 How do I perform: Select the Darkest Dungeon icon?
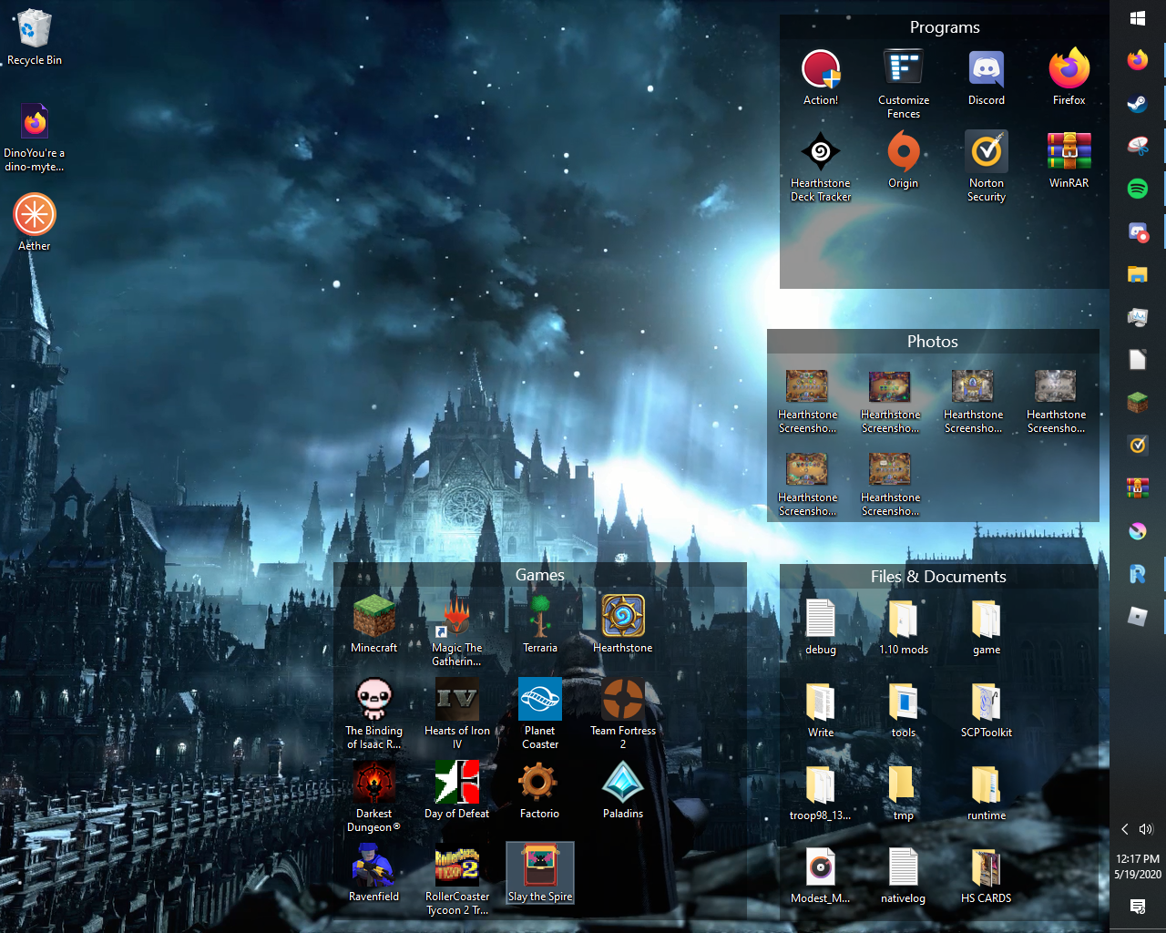374,796
